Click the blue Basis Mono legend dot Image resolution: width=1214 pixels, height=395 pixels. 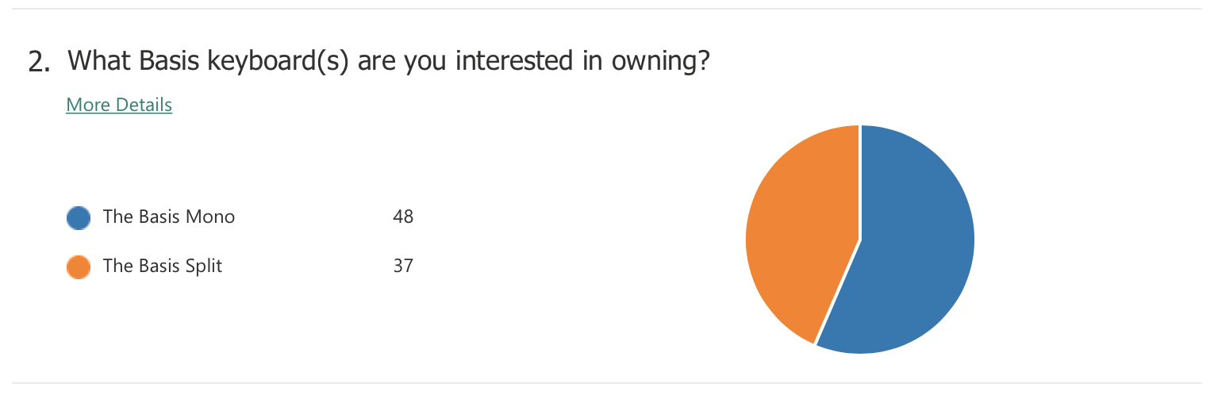(79, 217)
